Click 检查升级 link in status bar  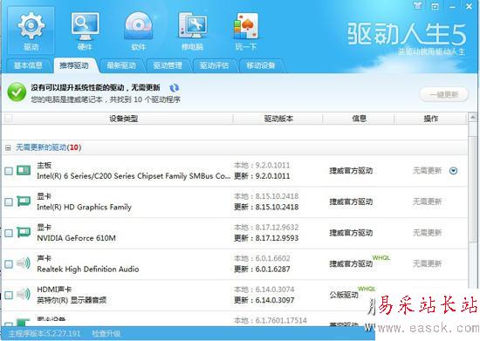pyautogui.click(x=106, y=334)
